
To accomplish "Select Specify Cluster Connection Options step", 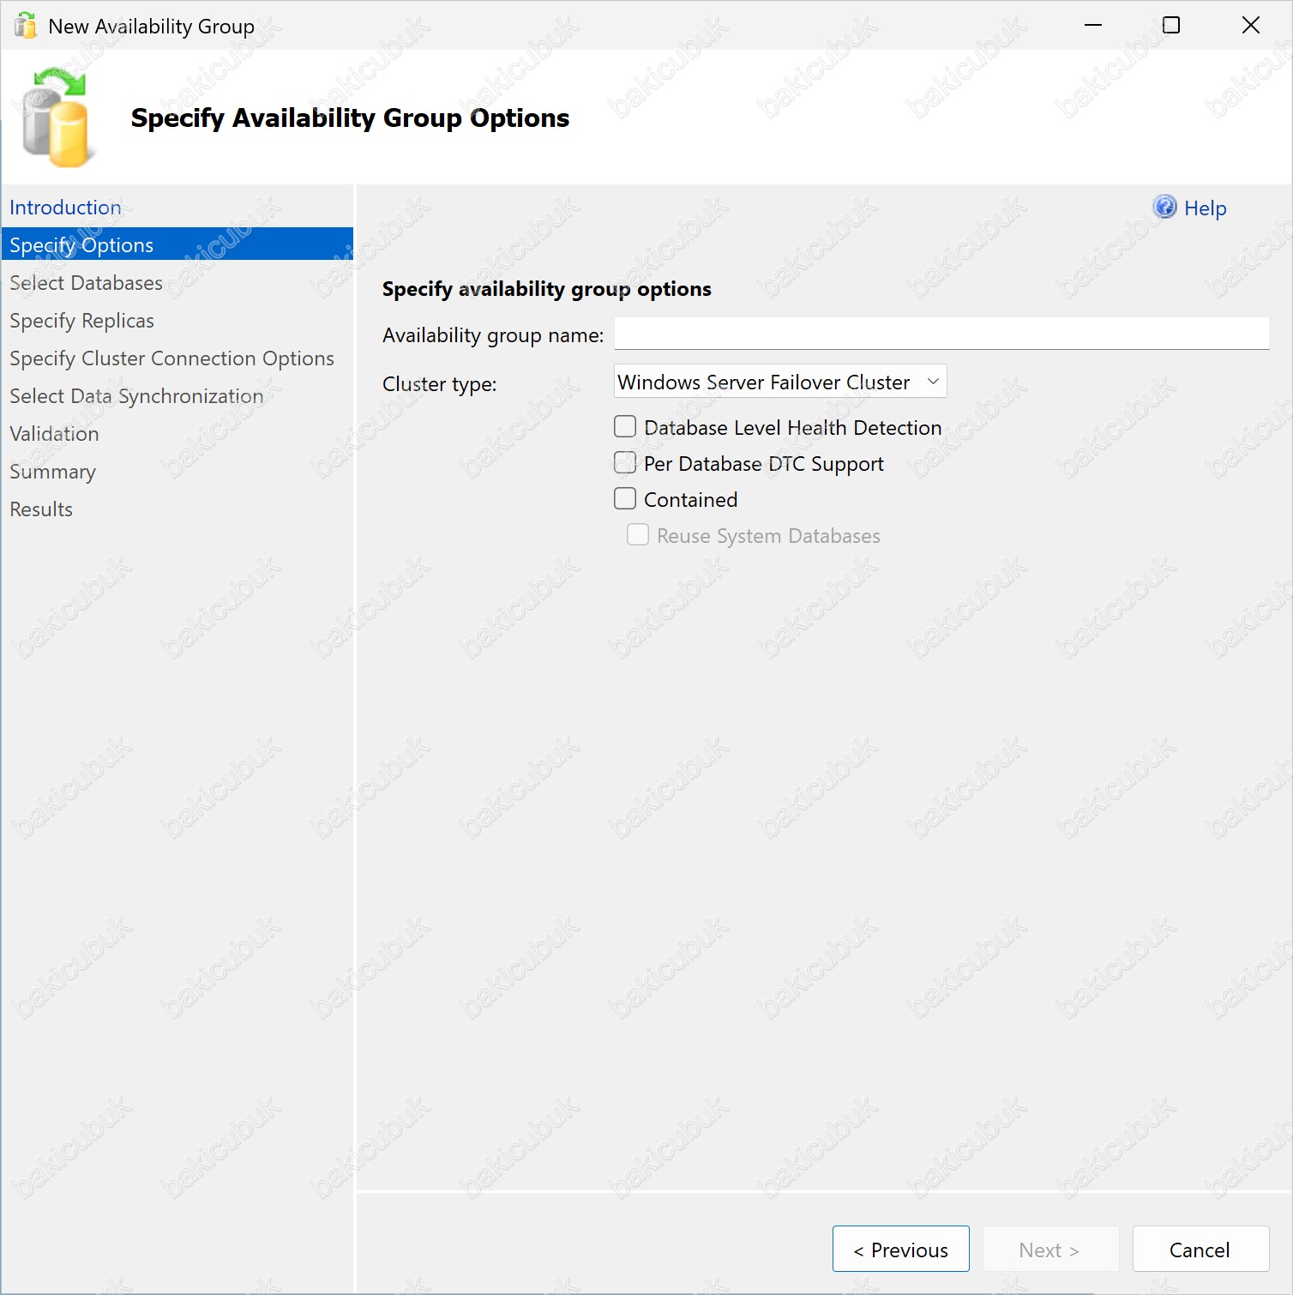I will (x=171, y=358).
